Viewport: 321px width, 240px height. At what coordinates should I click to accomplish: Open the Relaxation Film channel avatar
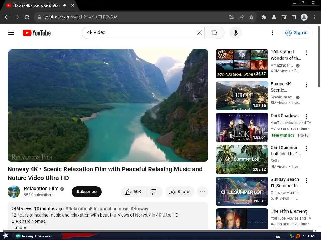click(x=14, y=192)
